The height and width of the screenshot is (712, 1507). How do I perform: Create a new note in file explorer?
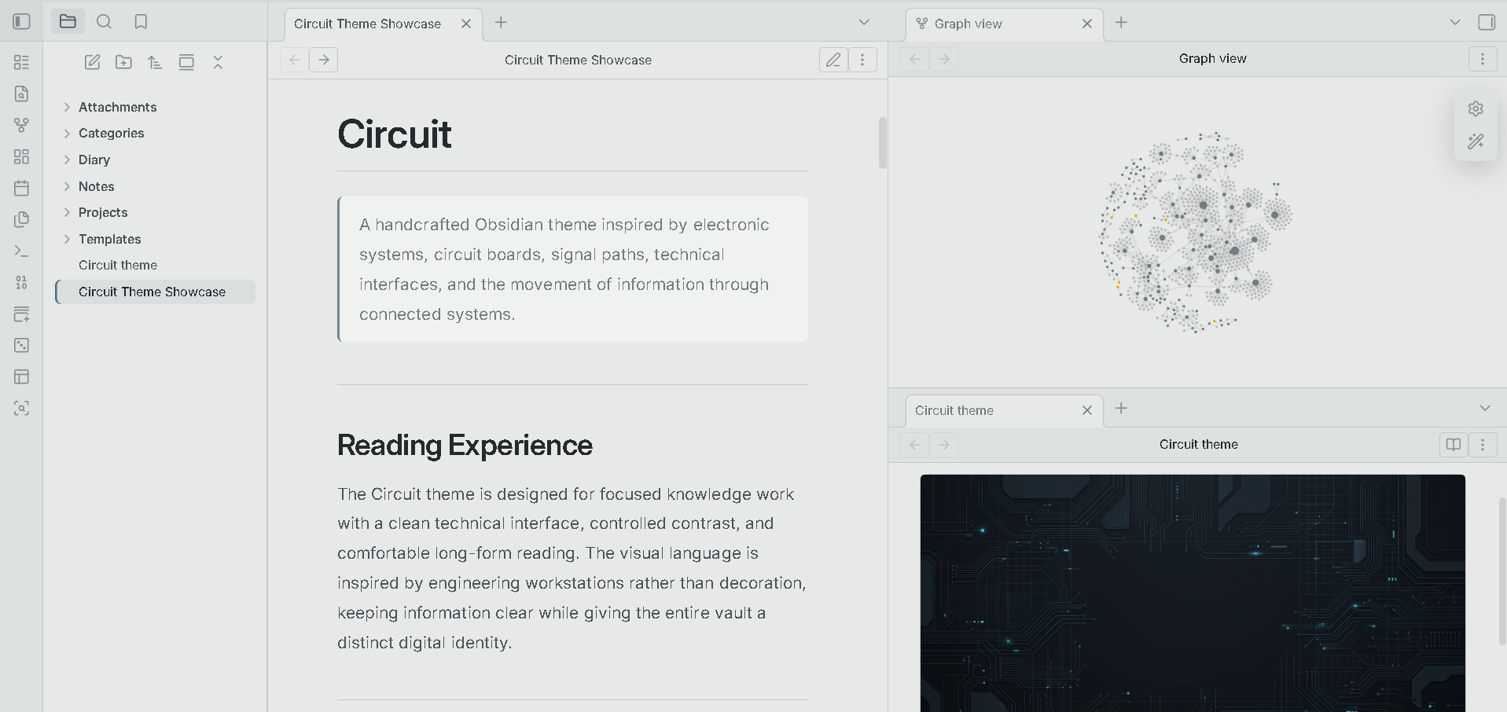coord(92,62)
